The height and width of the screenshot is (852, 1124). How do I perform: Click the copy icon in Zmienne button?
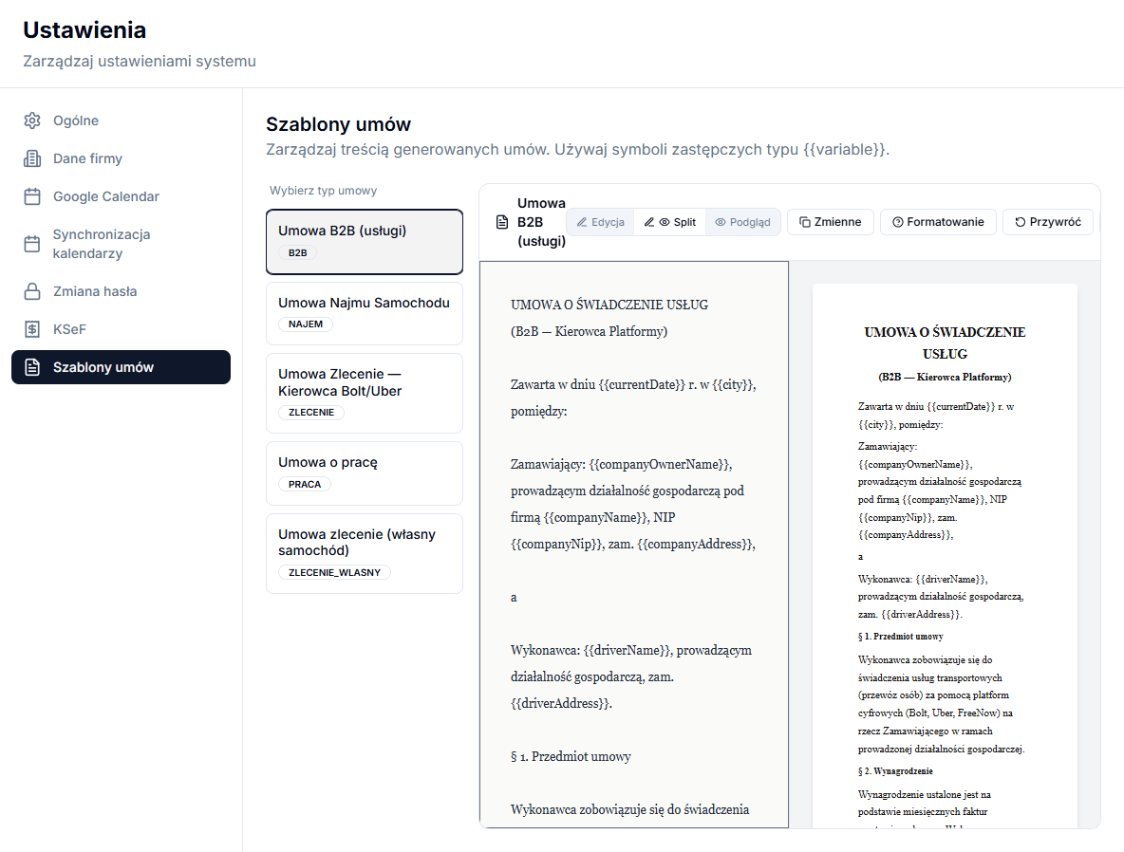click(x=805, y=222)
